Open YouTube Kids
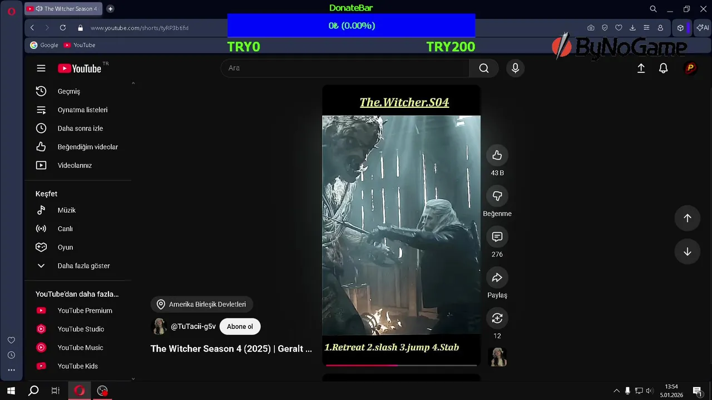The height and width of the screenshot is (400, 712). pyautogui.click(x=77, y=366)
